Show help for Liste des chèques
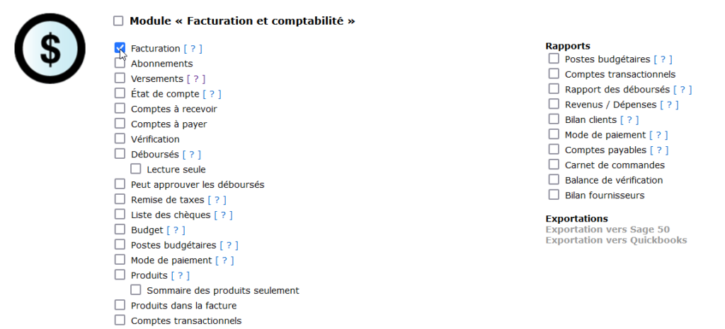 pyautogui.click(x=223, y=215)
